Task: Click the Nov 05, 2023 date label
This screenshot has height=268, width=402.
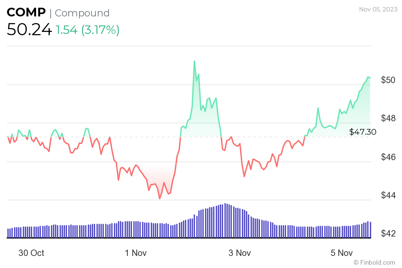Action: [x=378, y=9]
